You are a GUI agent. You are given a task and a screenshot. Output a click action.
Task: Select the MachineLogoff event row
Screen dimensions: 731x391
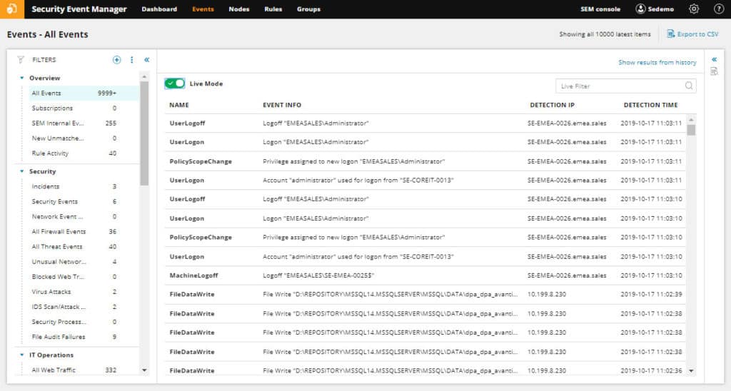click(x=425, y=275)
